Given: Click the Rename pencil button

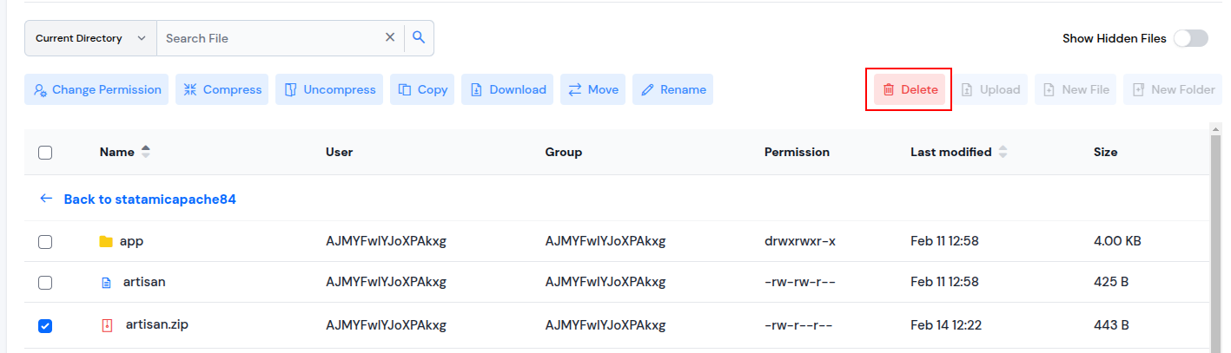Looking at the screenshot, I should 672,89.
